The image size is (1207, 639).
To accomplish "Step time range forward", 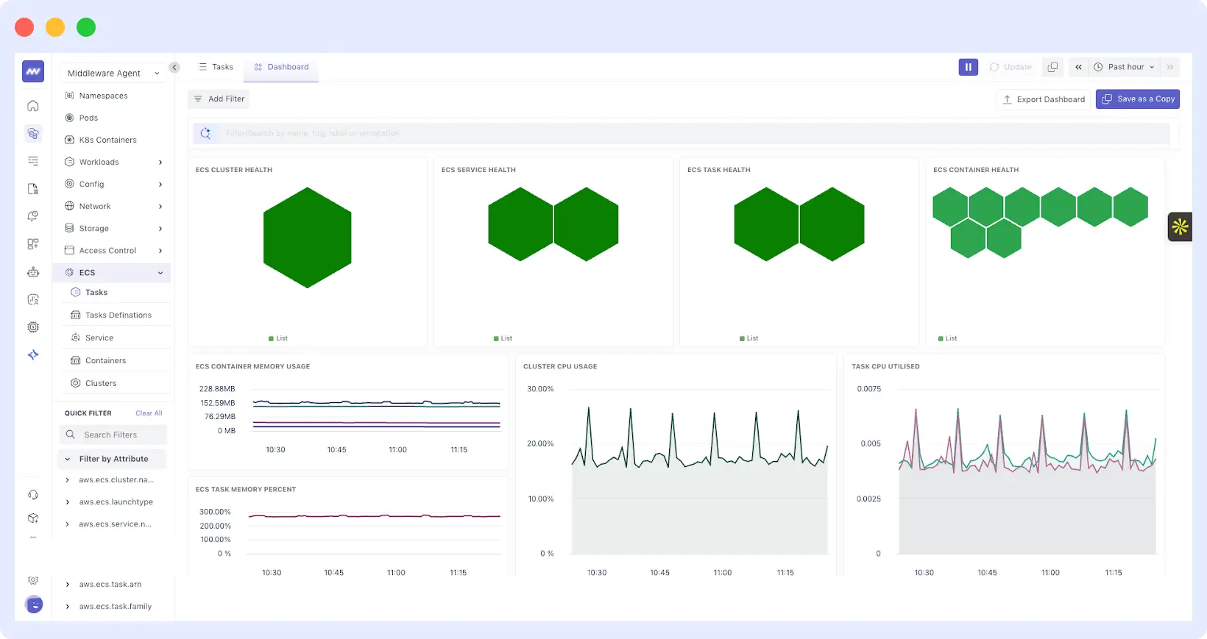I will click(1170, 67).
